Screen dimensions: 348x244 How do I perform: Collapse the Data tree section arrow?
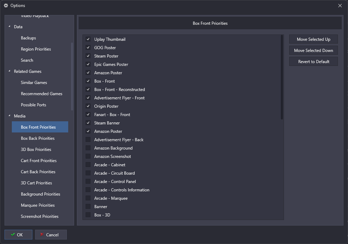click(x=9, y=26)
